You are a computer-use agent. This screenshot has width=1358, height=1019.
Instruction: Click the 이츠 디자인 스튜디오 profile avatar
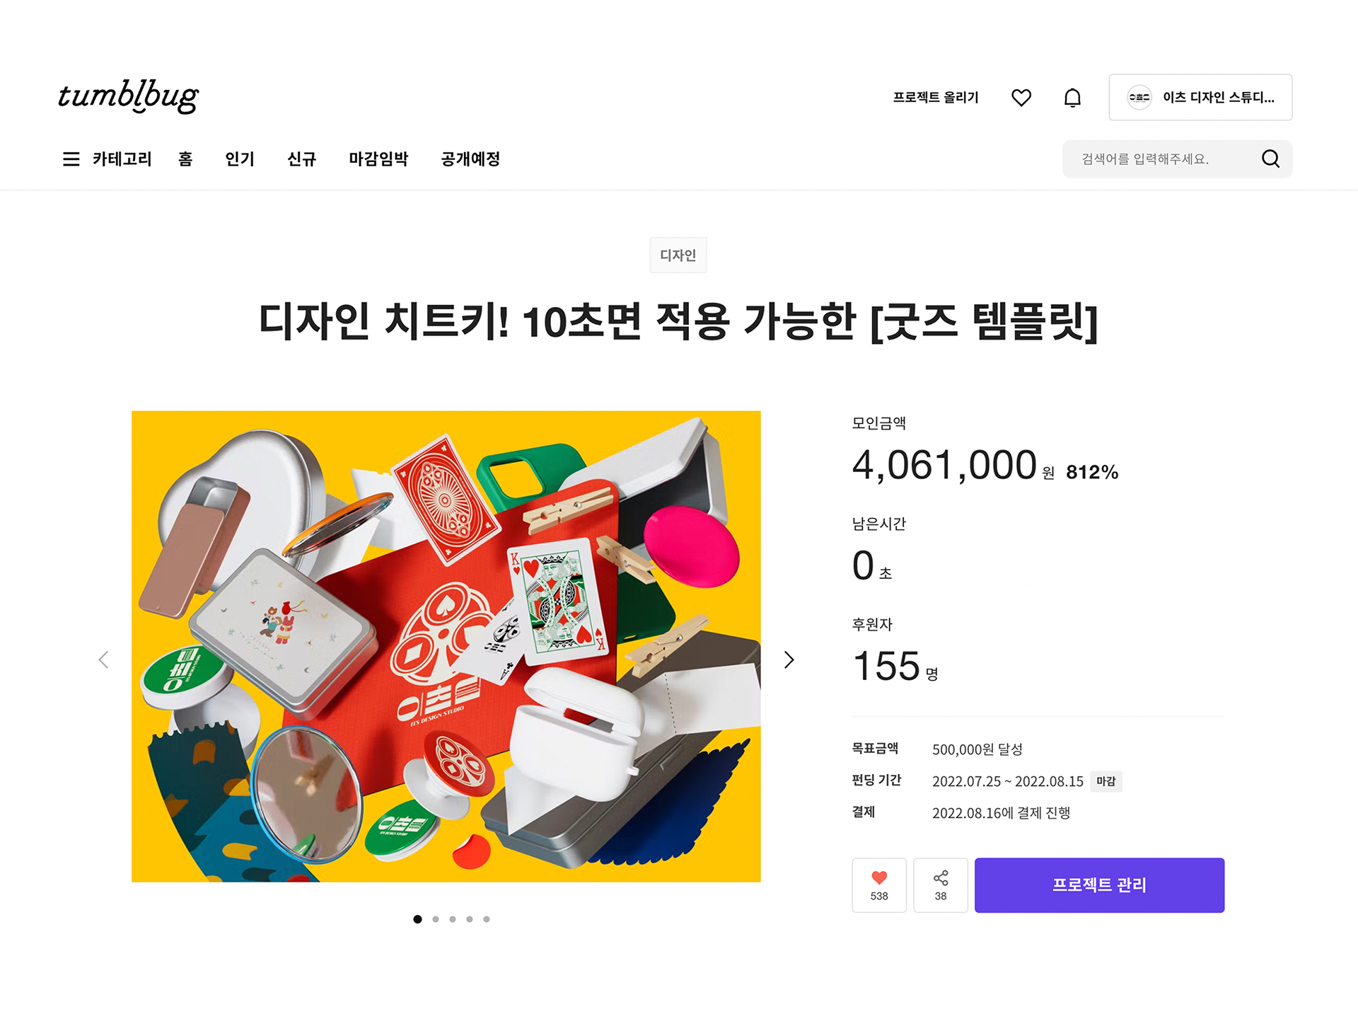pyautogui.click(x=1139, y=98)
